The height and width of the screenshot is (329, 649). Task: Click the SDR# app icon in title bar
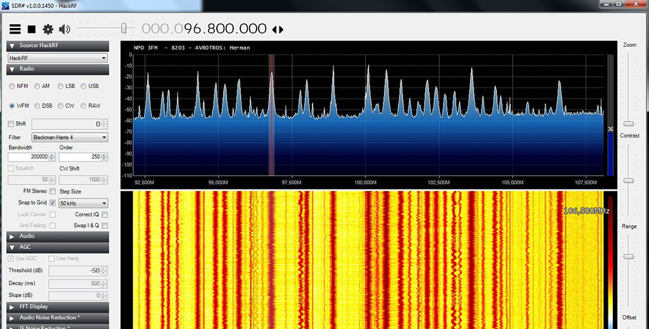pyautogui.click(x=6, y=5)
